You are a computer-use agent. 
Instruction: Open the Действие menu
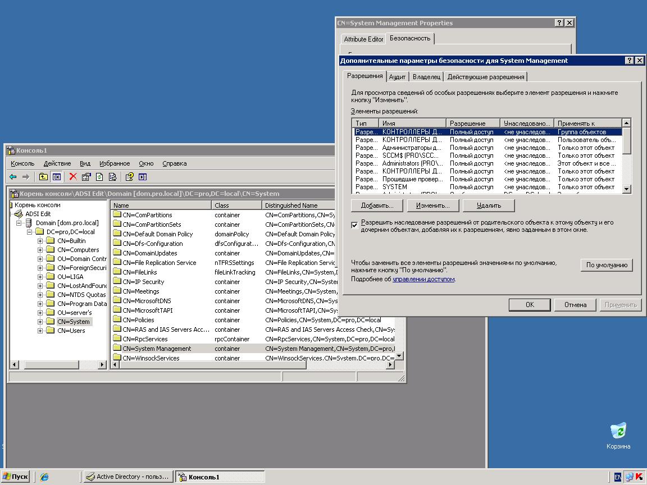[x=57, y=163]
